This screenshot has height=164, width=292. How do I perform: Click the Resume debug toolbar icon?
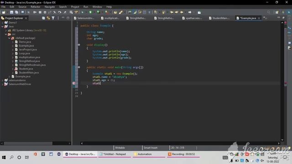tap(35, 12)
